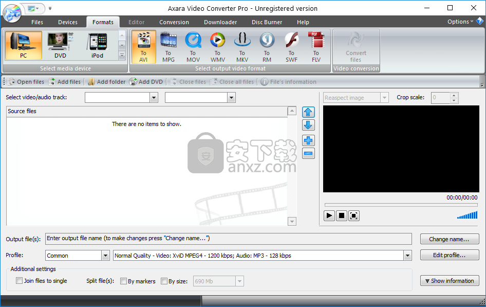Choose the To FLV output format
The image size is (486, 307).
316,47
